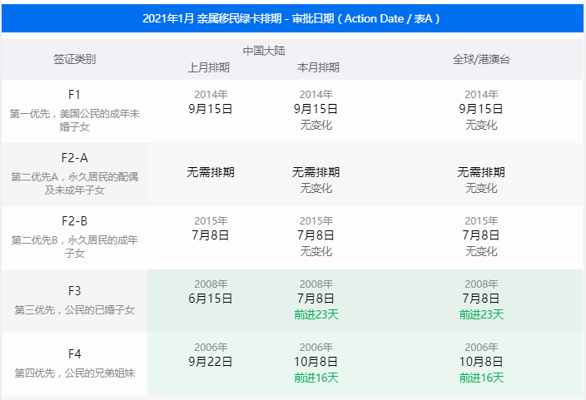Click F1 last month date 9月15日
The width and height of the screenshot is (586, 400).
211,109
